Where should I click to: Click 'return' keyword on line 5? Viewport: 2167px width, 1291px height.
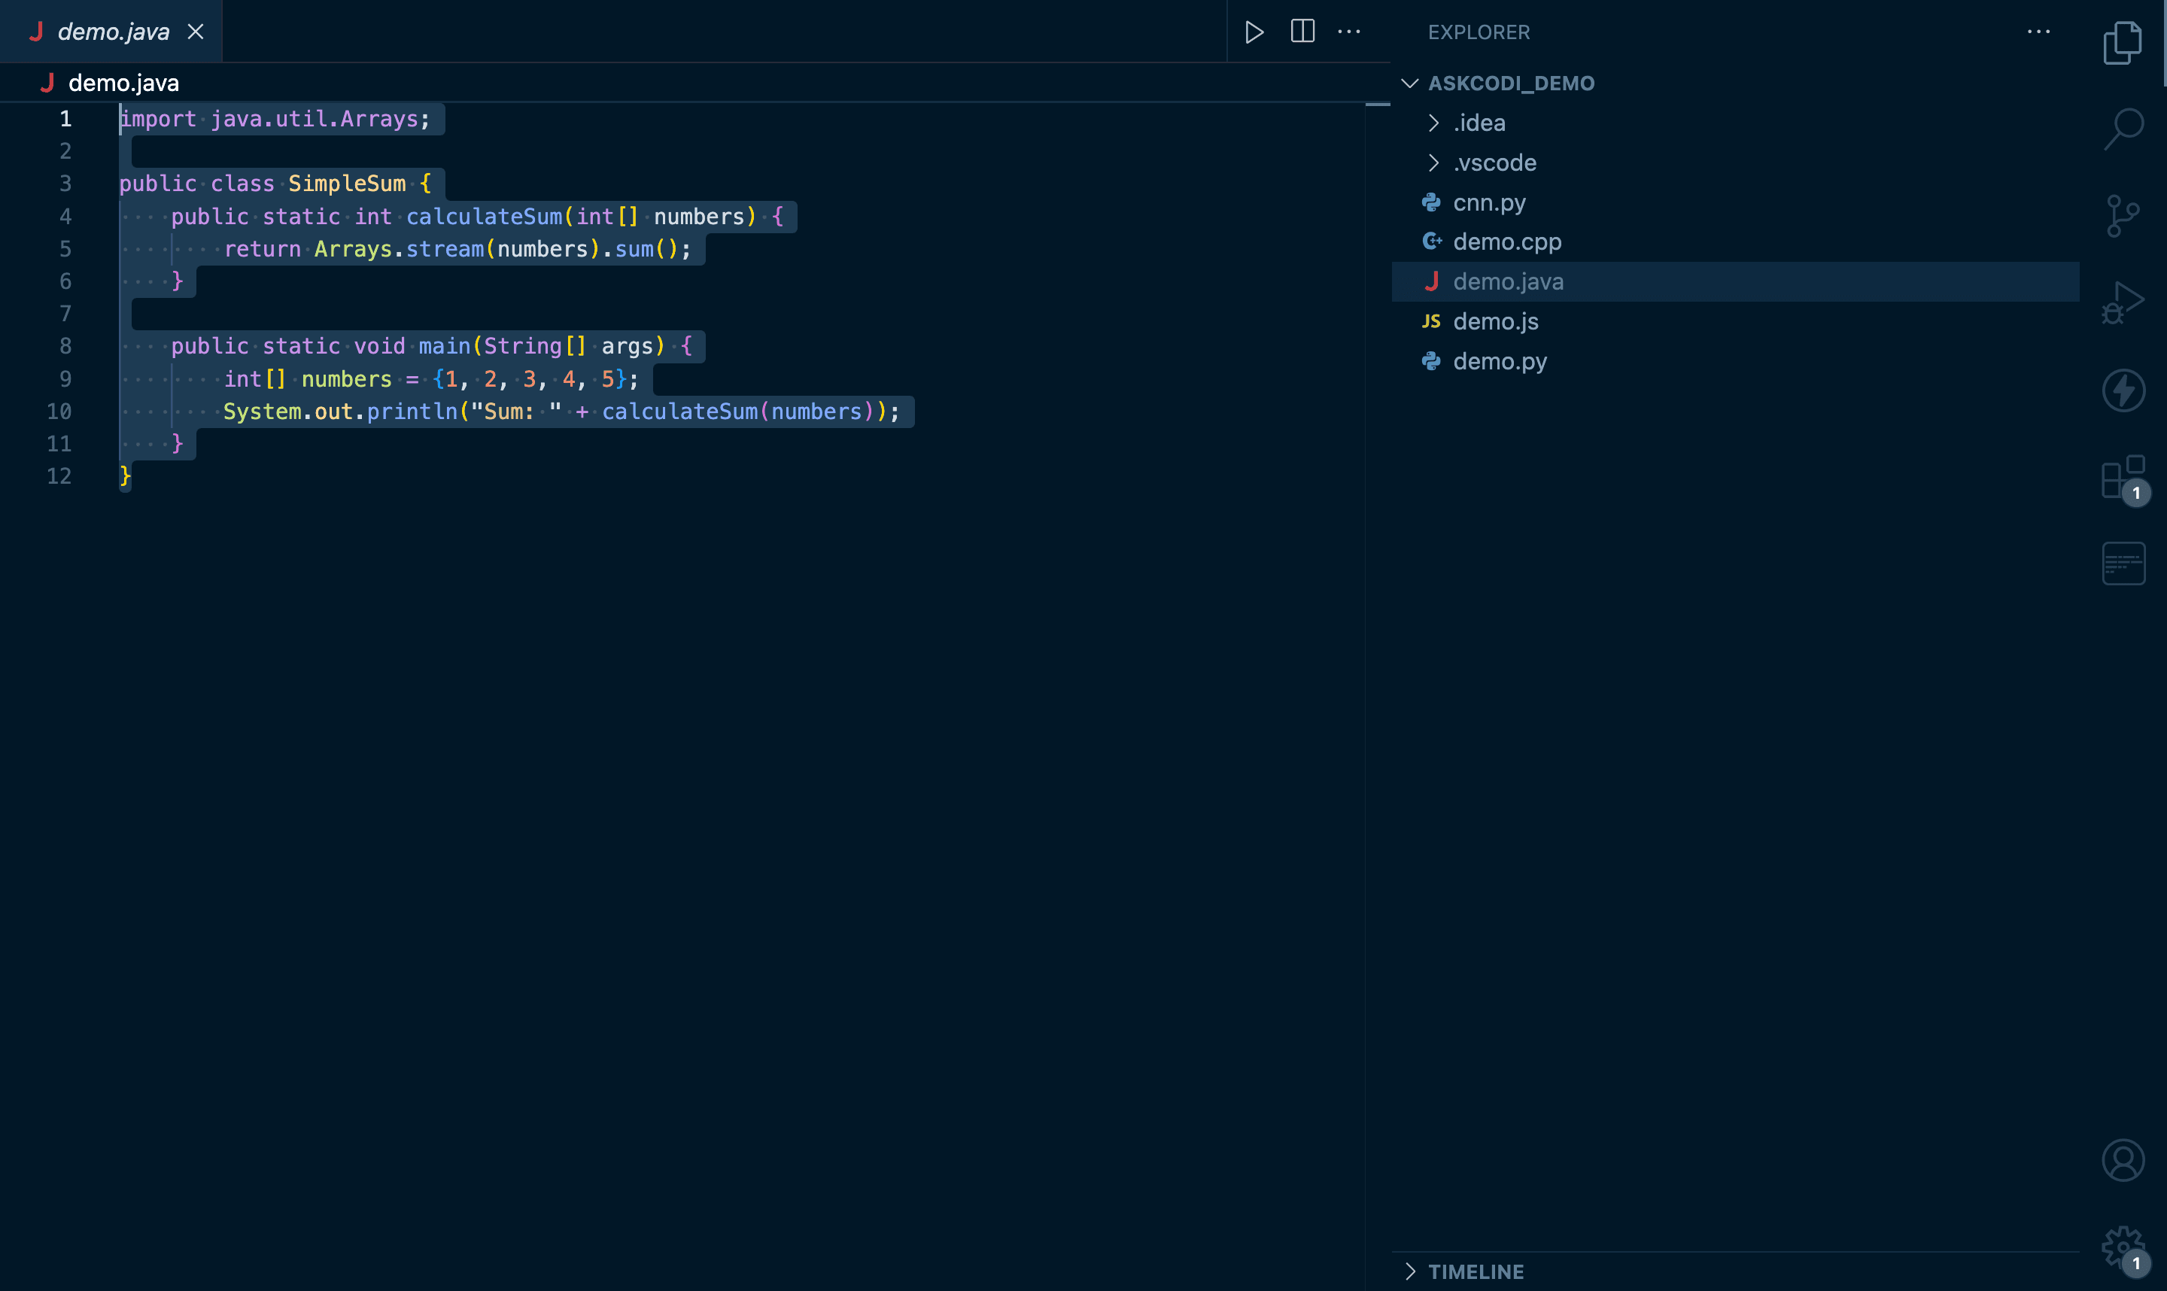(262, 249)
